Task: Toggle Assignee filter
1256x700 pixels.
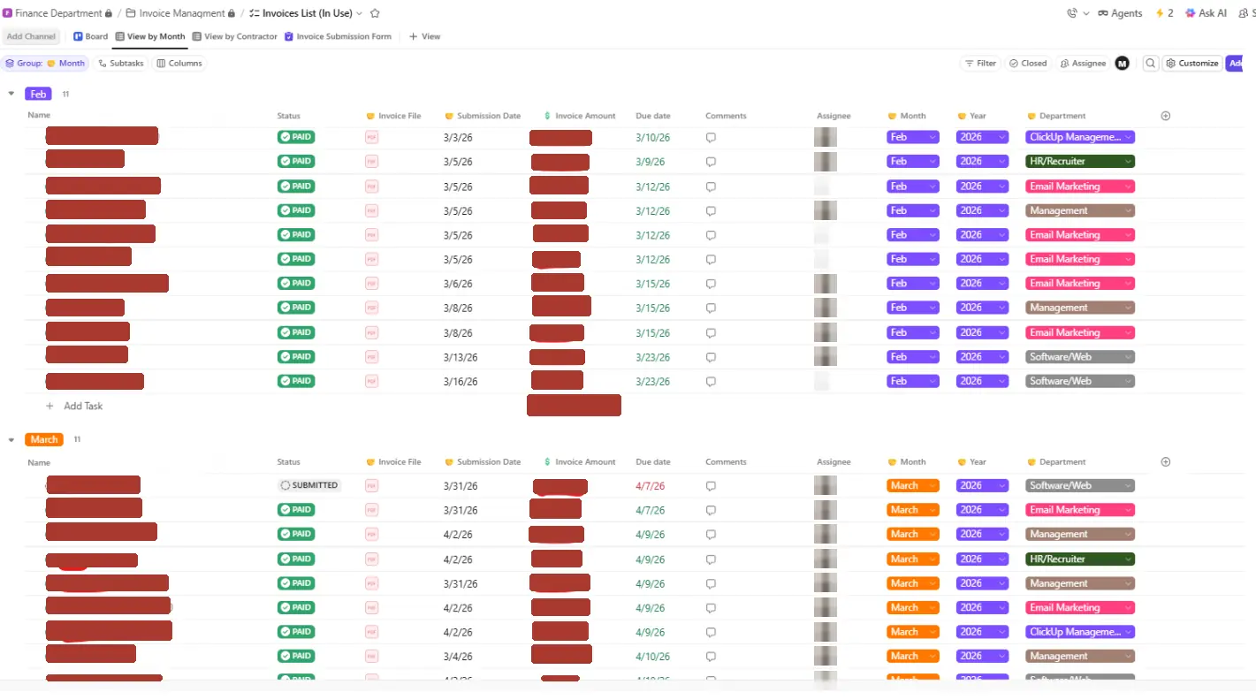Action: (x=1083, y=64)
